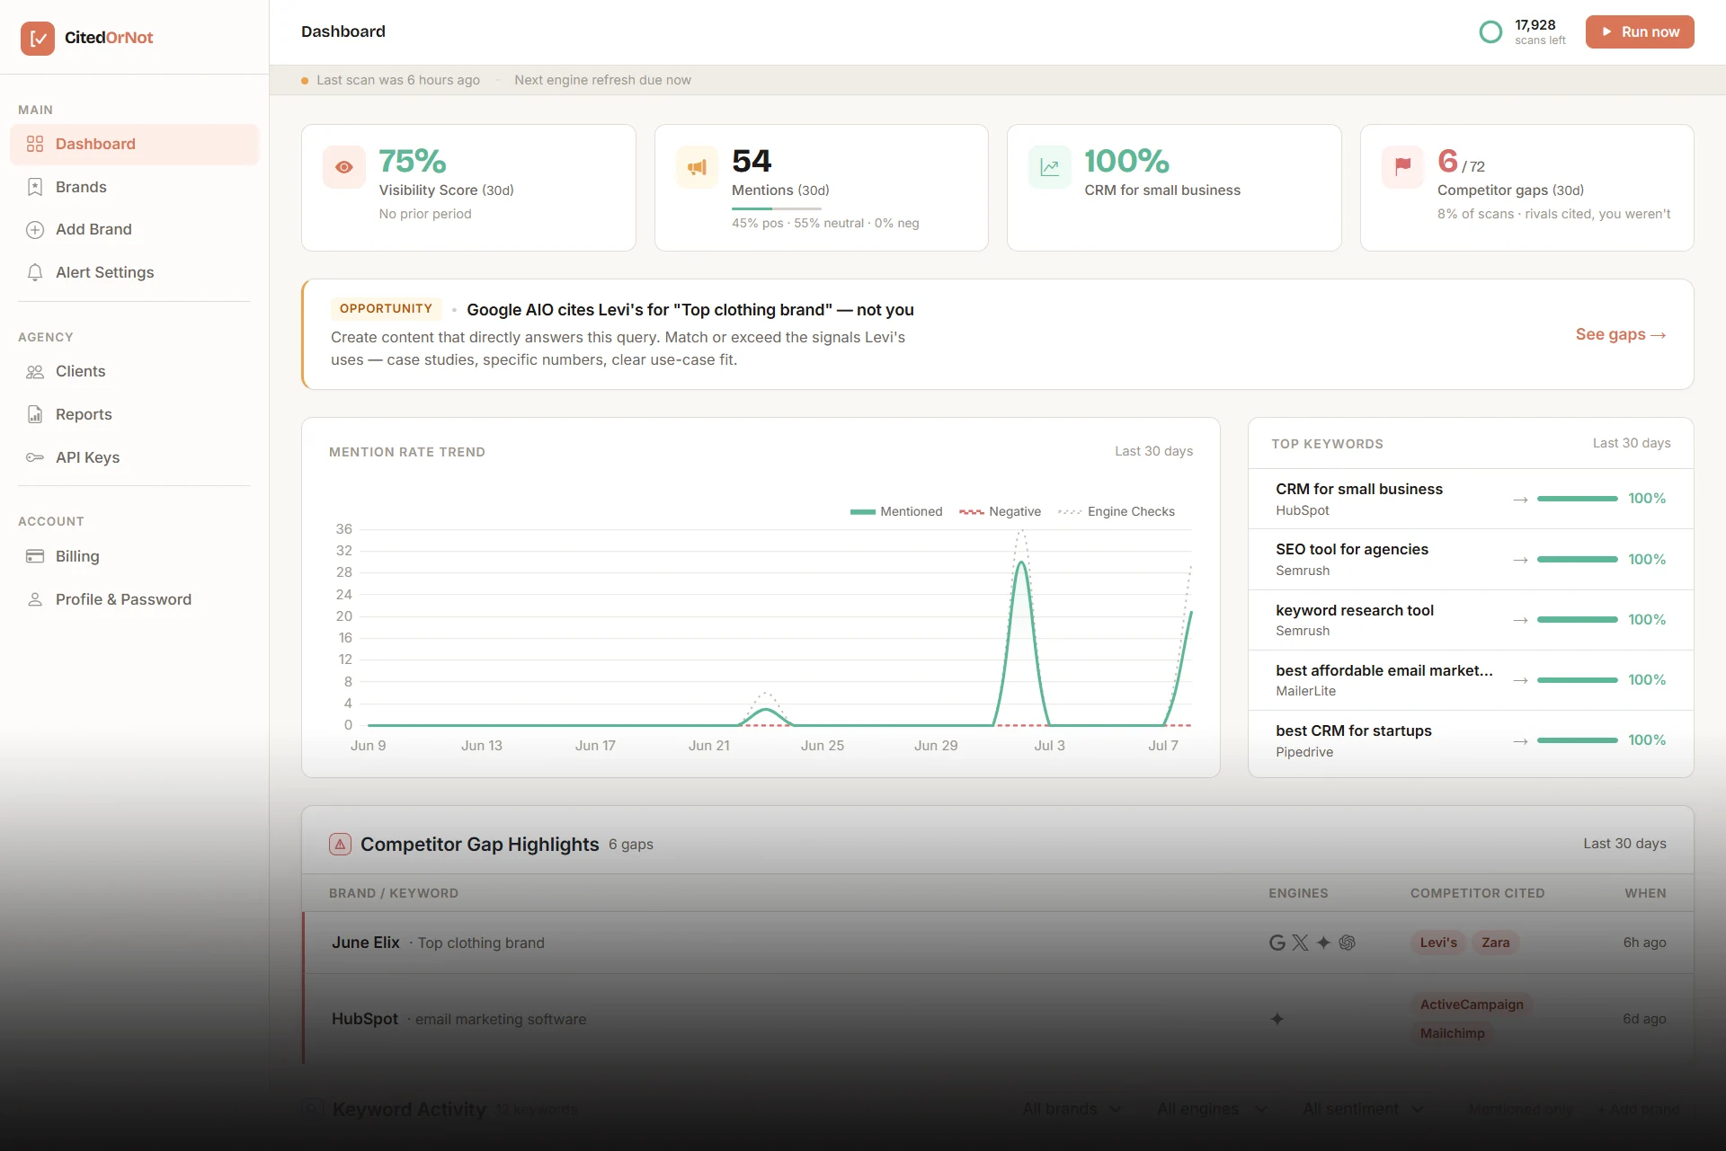Click the Brands bookmark-star icon
1726x1151 pixels.
coord(35,187)
